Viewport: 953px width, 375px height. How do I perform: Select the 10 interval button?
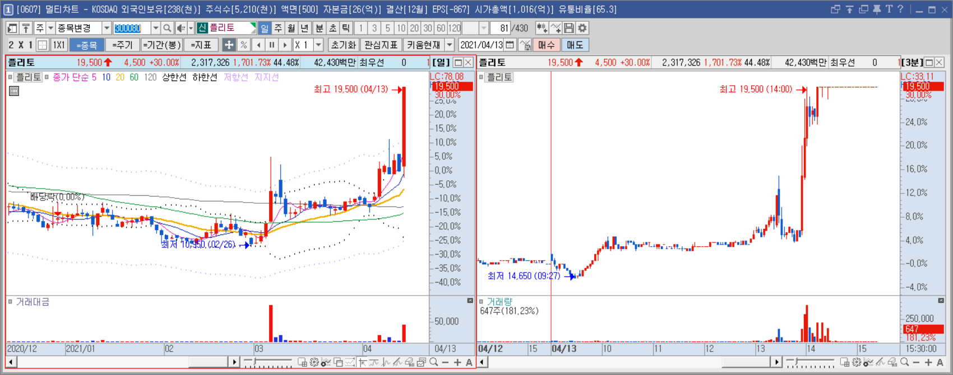[x=401, y=28]
